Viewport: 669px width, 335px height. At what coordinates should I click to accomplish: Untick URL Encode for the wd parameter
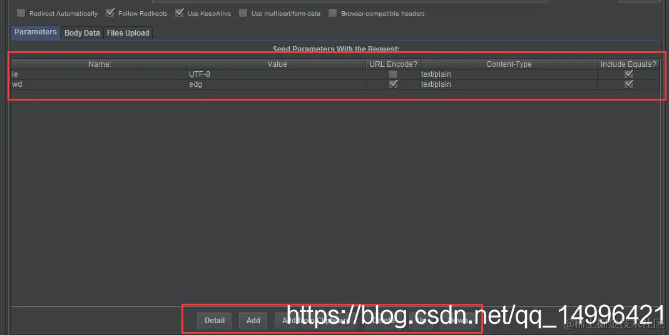tap(394, 84)
